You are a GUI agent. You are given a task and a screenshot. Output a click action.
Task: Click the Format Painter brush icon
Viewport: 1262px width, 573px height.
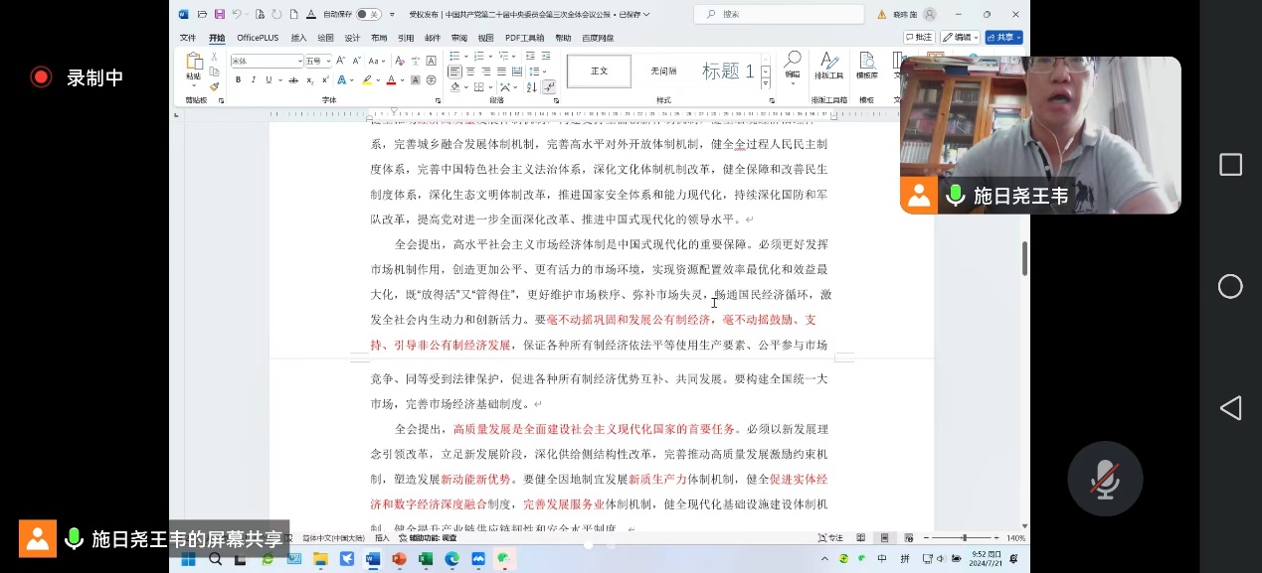(x=214, y=86)
